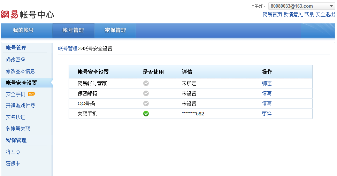The width and height of the screenshot is (337, 176).
Task: Switch to the 密保管理 tab
Action: (x=115, y=30)
